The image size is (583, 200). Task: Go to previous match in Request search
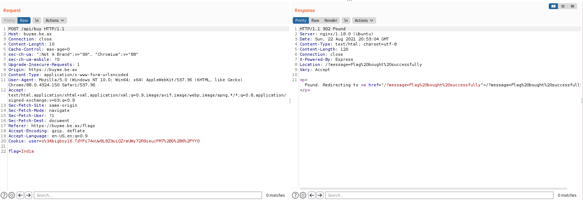click(20, 195)
